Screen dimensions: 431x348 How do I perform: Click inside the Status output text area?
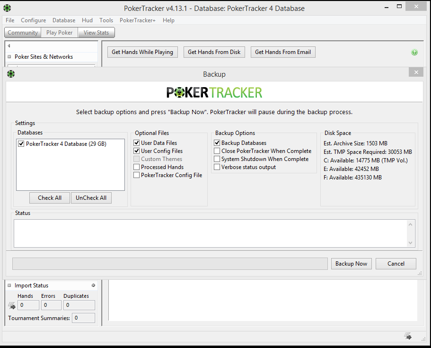(211, 233)
